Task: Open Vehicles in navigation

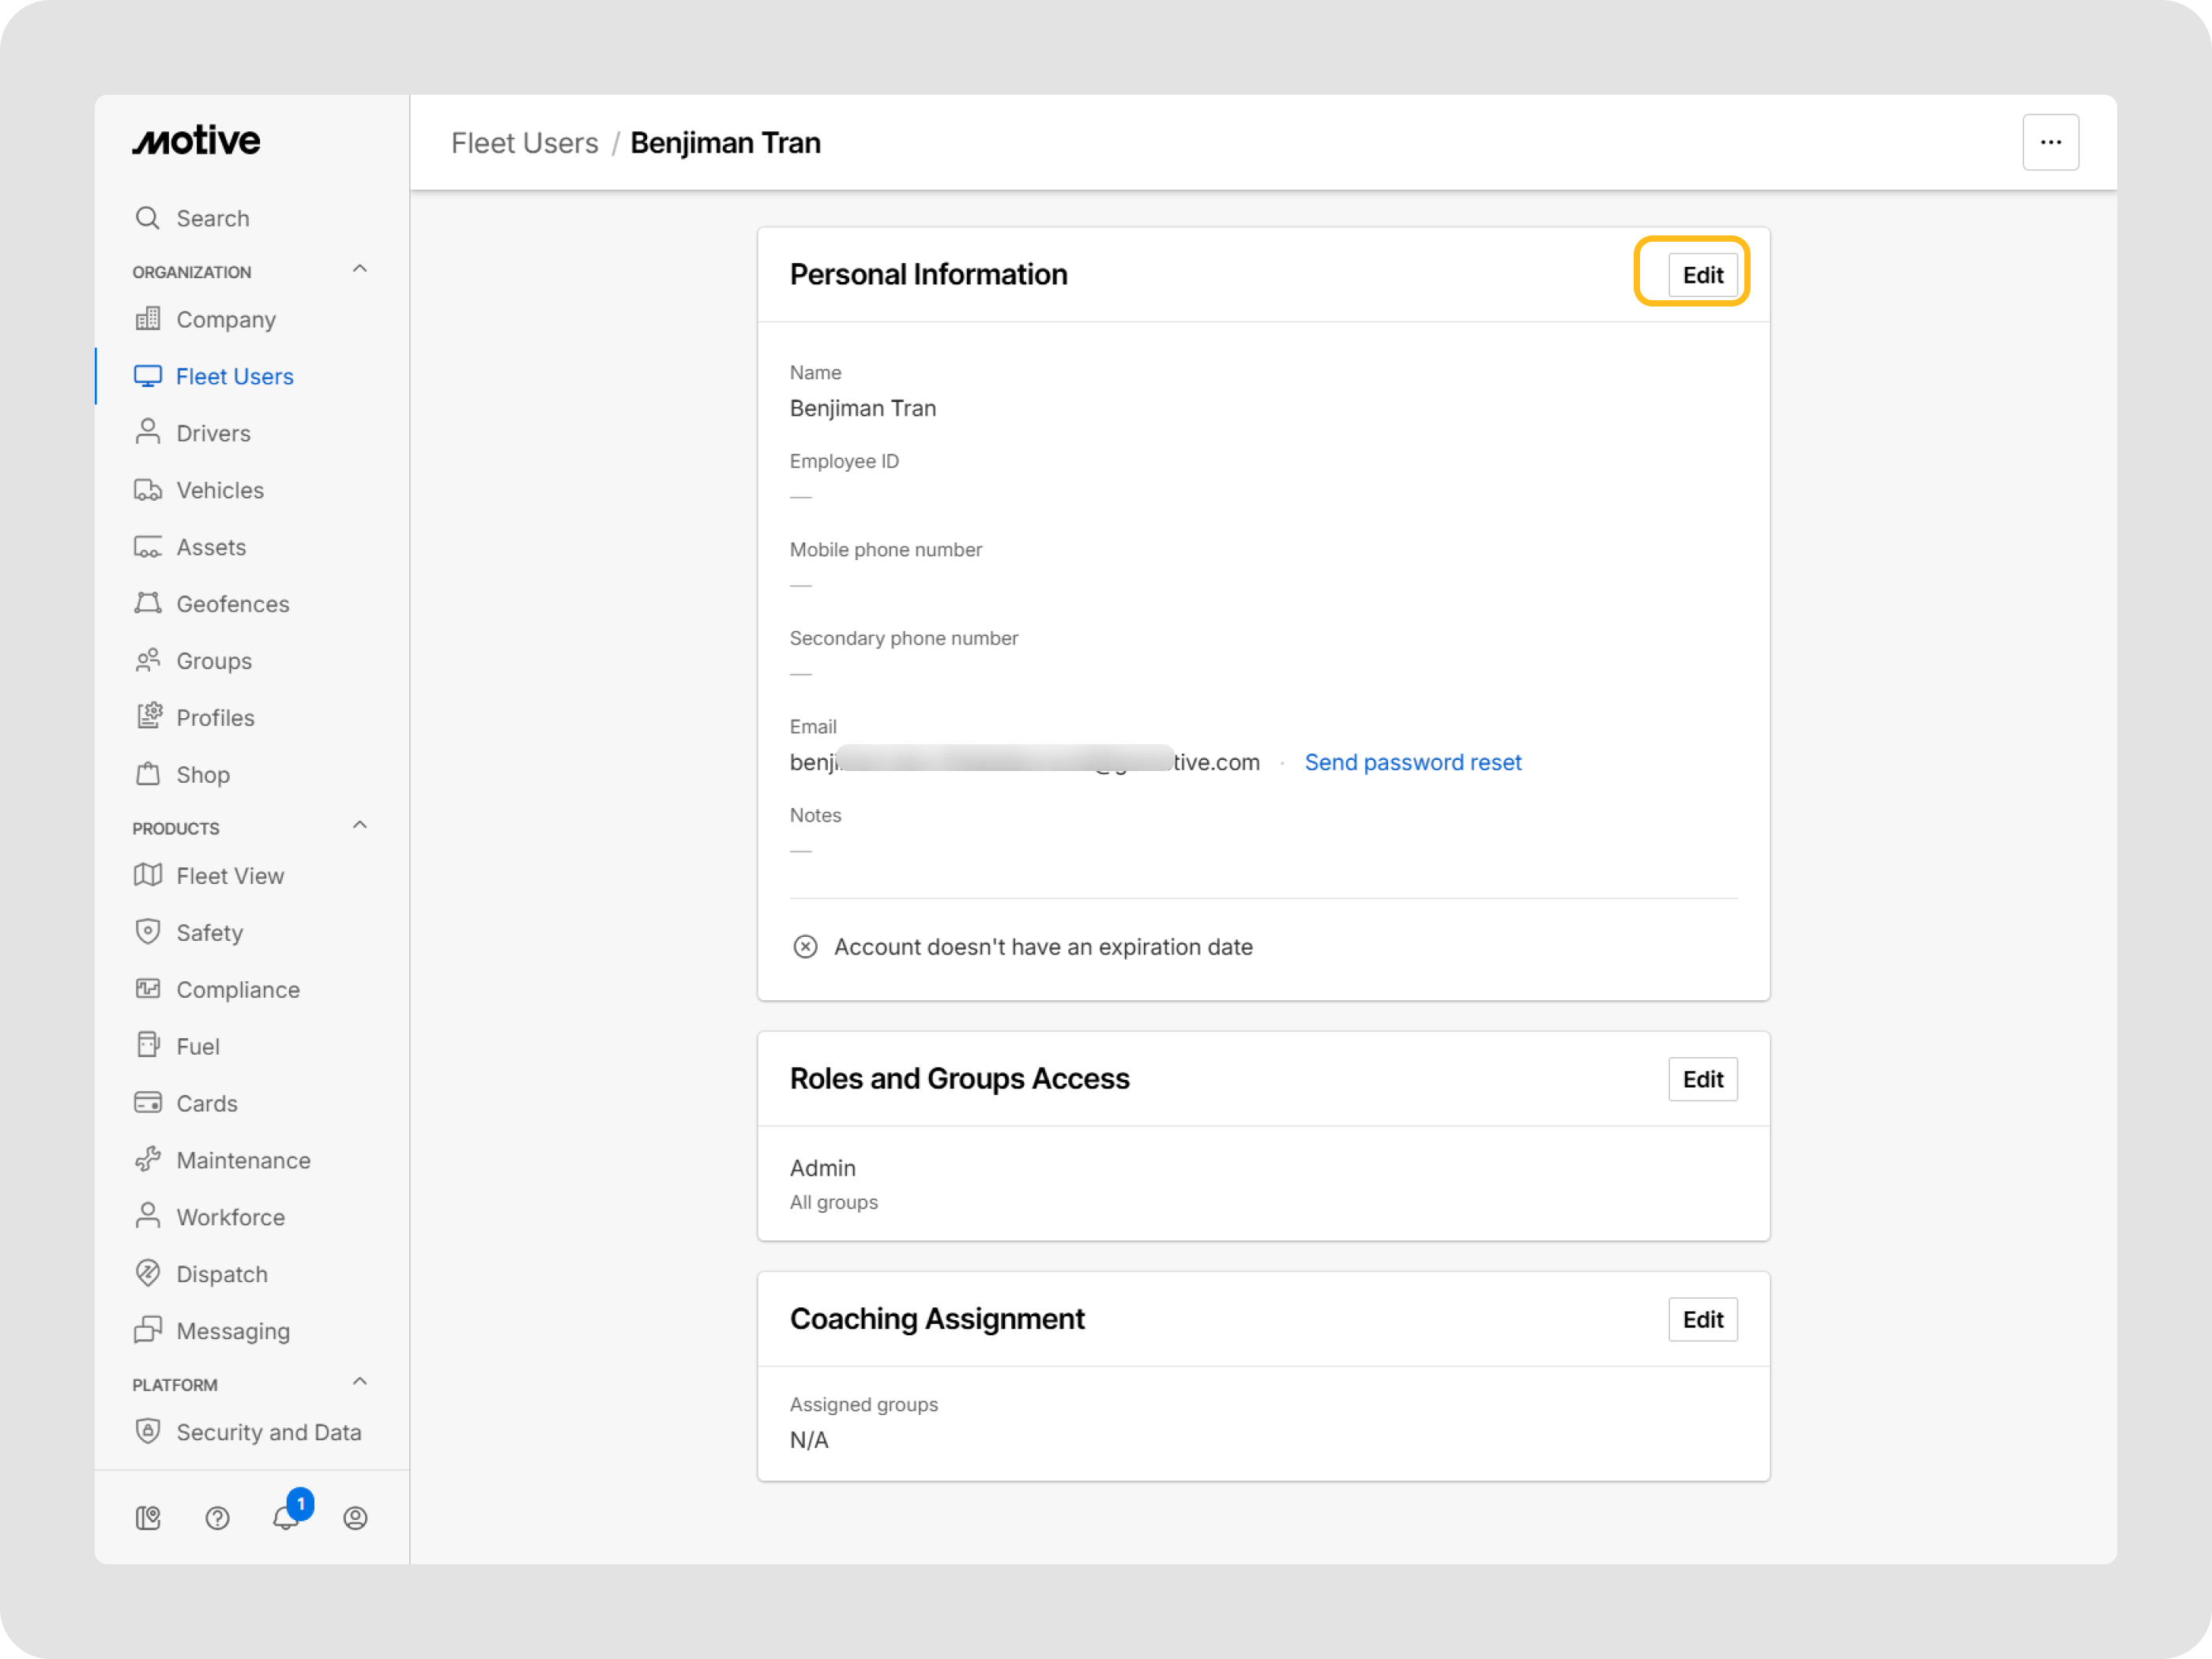Action: coord(220,490)
